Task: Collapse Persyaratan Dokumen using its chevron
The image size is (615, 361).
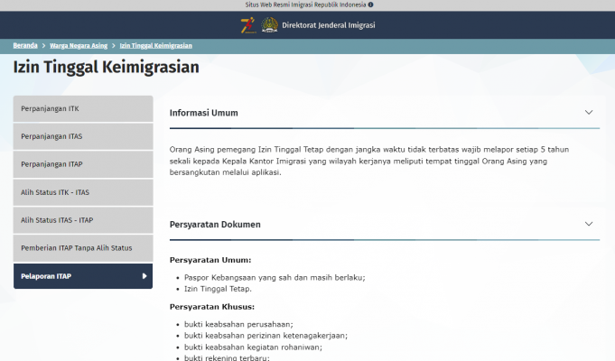Action: [589, 223]
